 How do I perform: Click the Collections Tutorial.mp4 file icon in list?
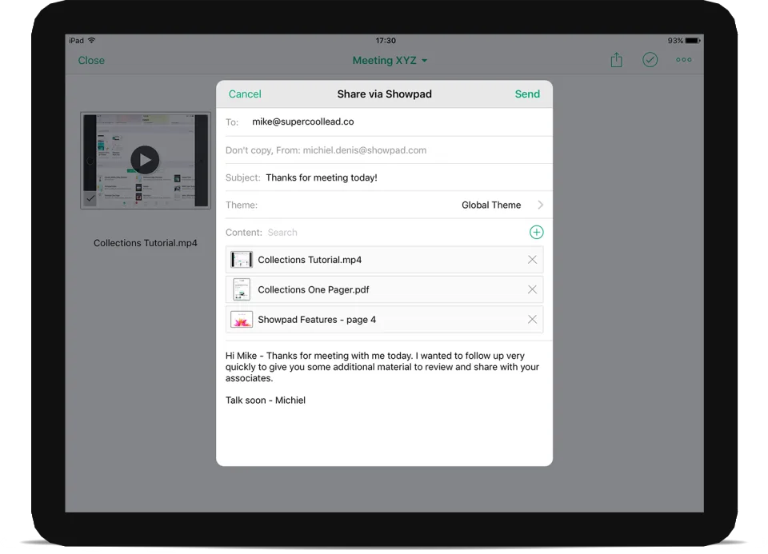click(242, 259)
